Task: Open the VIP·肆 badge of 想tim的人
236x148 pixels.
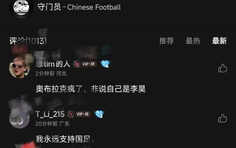Action: tap(88, 64)
